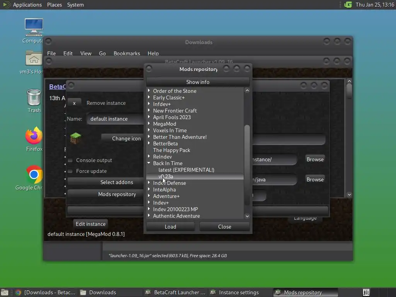Open the Trash desktop icon
Viewport: 396px width, 297px height.
pyautogui.click(x=34, y=97)
